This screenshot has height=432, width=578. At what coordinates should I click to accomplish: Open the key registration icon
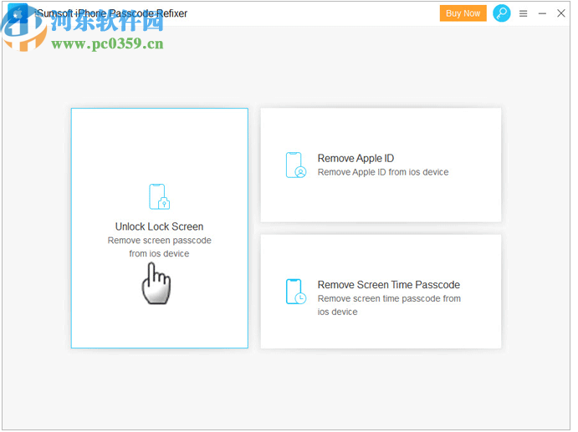click(501, 13)
